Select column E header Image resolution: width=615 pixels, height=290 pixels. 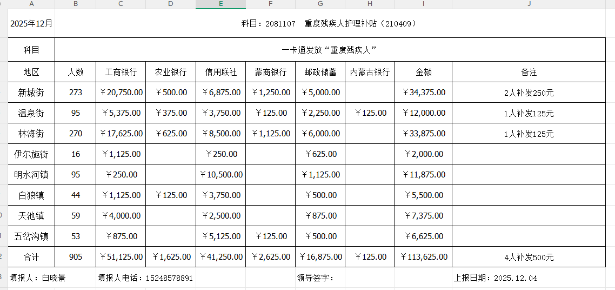[x=220, y=4]
